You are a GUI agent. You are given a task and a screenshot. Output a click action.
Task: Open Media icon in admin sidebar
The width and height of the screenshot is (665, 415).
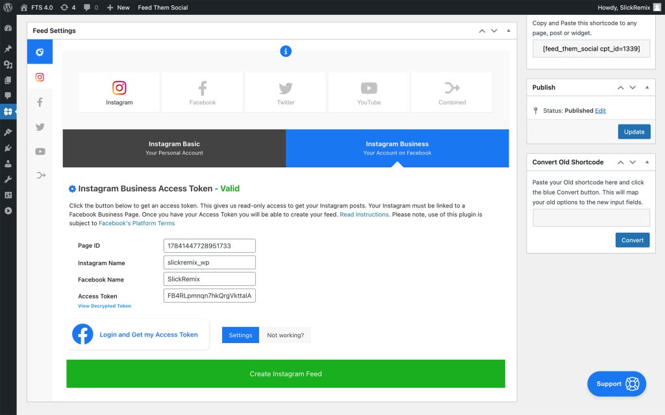(8, 64)
